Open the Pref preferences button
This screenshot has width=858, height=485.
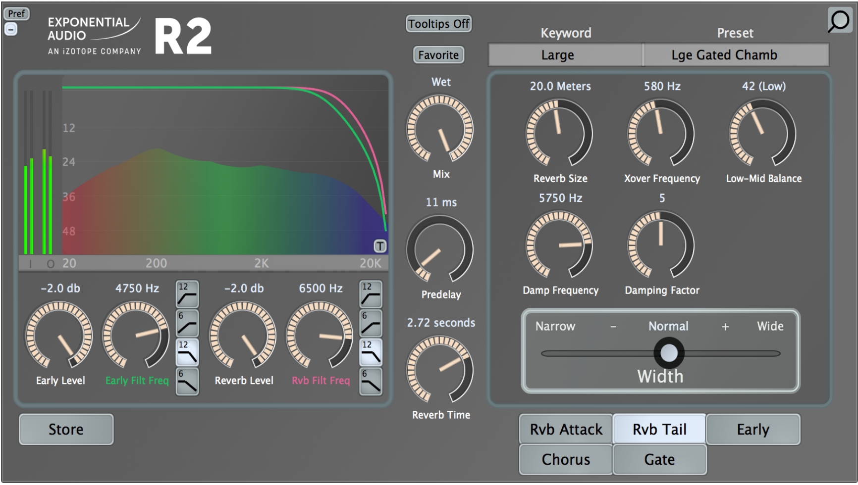point(17,13)
